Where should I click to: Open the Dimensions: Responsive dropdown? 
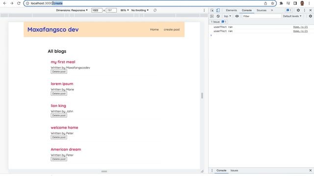click(x=72, y=10)
